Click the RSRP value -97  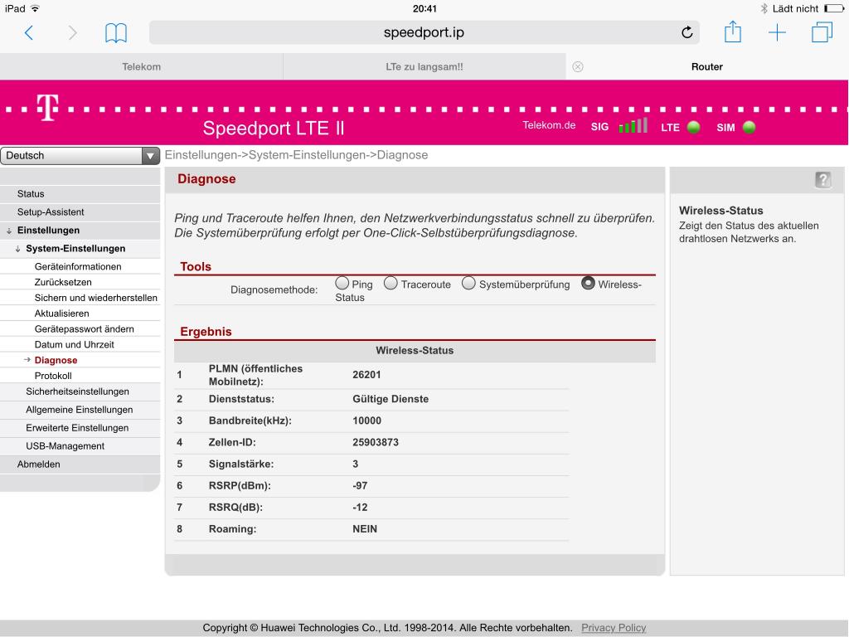coord(360,486)
